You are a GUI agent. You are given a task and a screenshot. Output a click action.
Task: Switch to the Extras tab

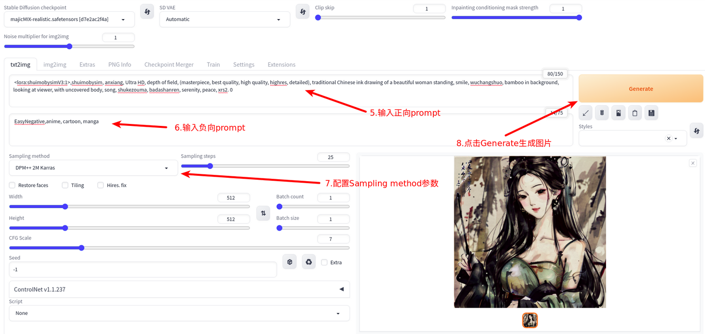(87, 65)
